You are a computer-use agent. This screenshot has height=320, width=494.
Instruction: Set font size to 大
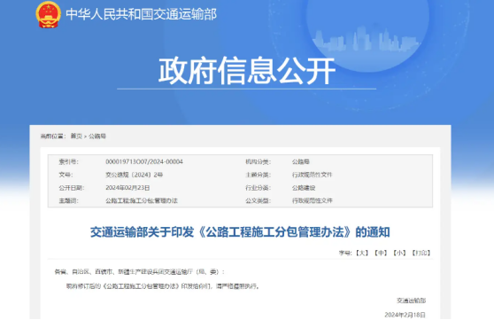[x=362, y=253]
